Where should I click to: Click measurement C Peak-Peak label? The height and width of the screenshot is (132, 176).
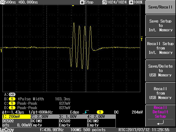click(x=27, y=103)
